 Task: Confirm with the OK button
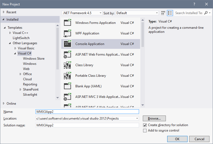[x=177, y=139]
